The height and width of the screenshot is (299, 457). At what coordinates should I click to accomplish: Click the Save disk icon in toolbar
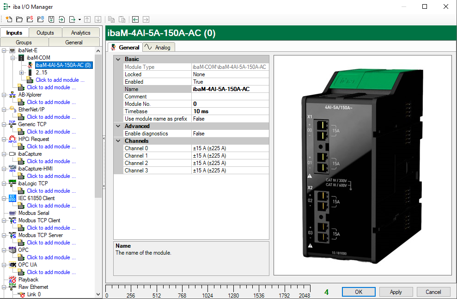51,19
